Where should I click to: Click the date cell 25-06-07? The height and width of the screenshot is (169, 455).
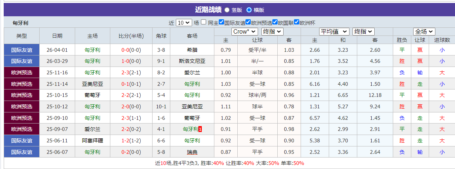(57, 152)
